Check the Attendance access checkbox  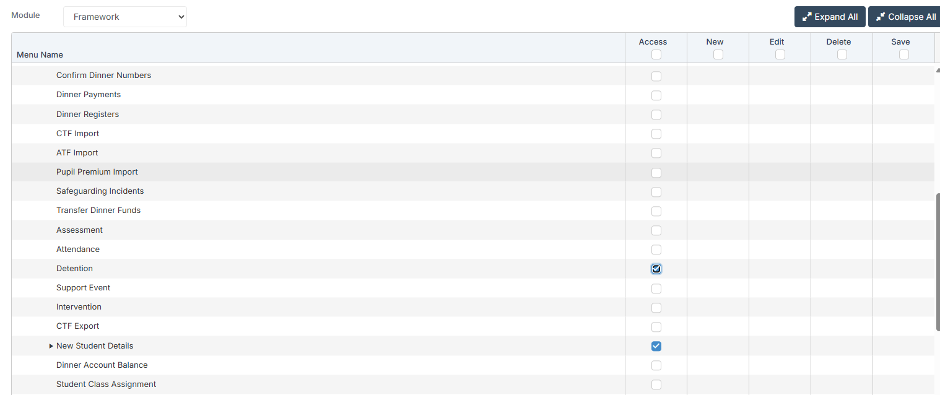click(656, 250)
